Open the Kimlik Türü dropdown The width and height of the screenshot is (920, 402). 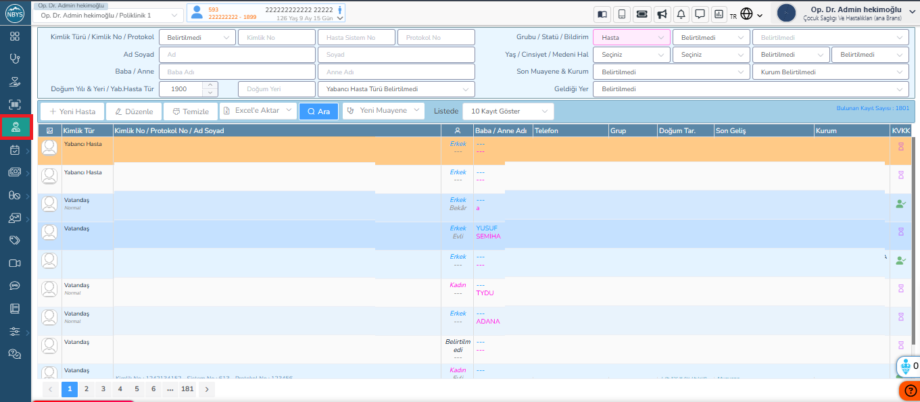click(197, 38)
